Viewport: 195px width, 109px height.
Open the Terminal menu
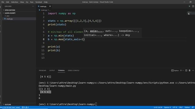click(x=39, y=2)
